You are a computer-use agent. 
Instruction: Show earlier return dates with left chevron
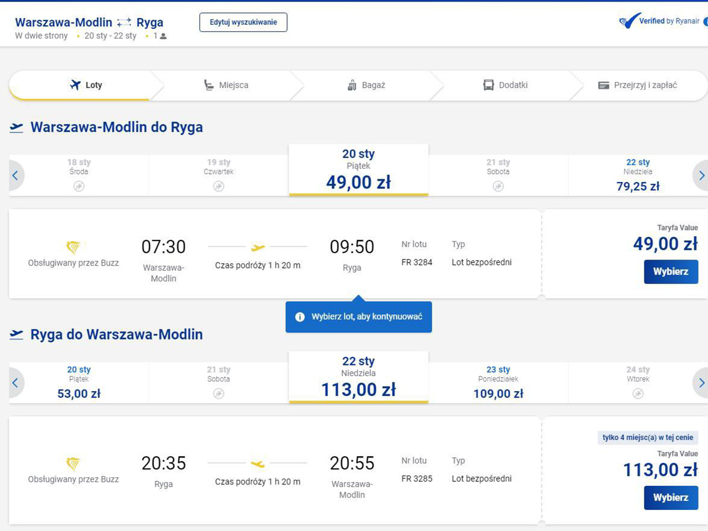click(x=15, y=383)
